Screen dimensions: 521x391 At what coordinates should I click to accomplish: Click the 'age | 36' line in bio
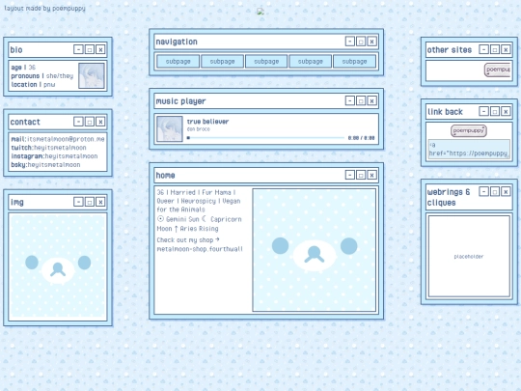[23, 68]
